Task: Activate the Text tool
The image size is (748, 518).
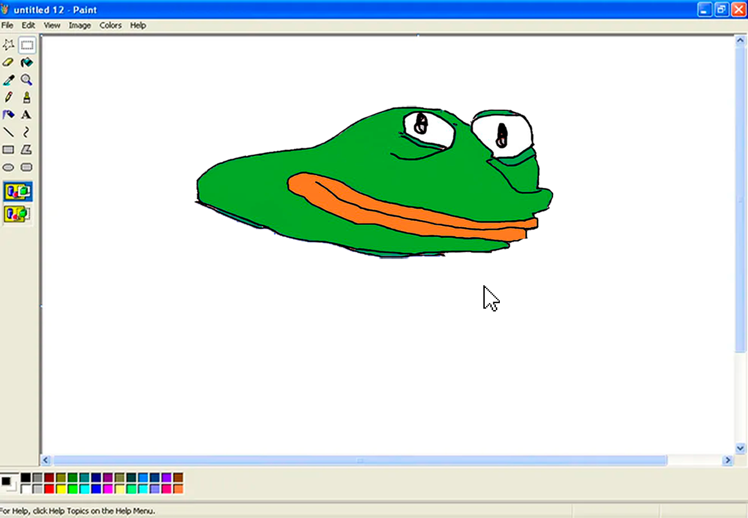Action: coord(26,115)
